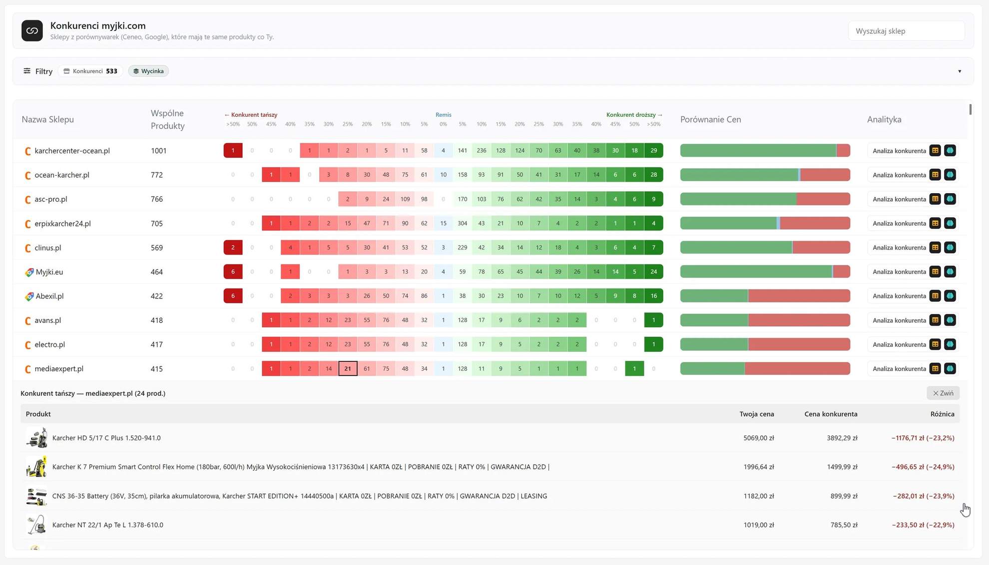The height and width of the screenshot is (565, 989).
Task: Open table view icon for ocean-karcher.pl
Action: [x=935, y=175]
